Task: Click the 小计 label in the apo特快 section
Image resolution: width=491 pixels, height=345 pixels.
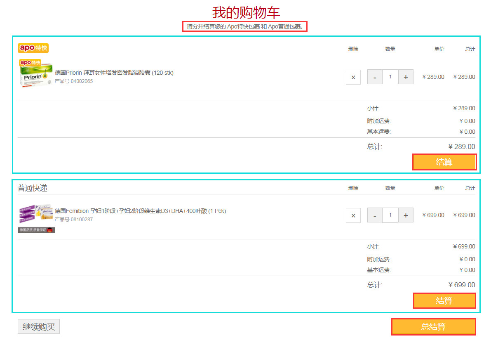Action: pos(373,109)
